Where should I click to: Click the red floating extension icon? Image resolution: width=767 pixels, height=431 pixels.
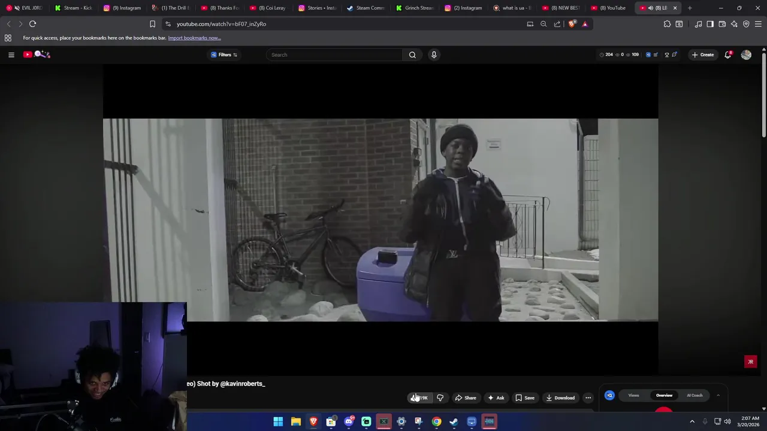point(750,362)
